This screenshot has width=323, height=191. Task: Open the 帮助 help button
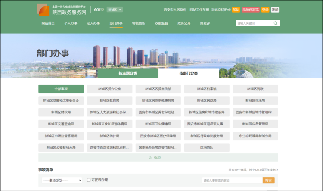click(236, 9)
